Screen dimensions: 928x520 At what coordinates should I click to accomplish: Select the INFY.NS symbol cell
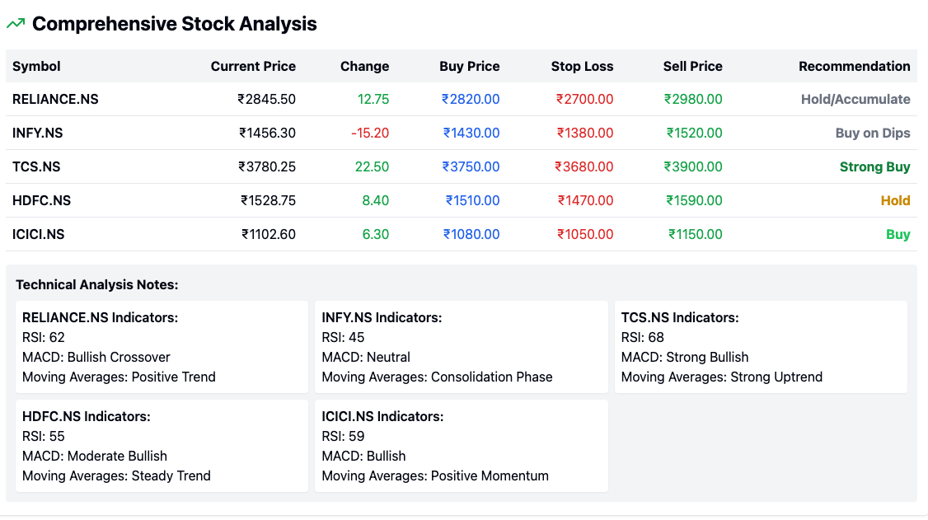[x=38, y=133]
